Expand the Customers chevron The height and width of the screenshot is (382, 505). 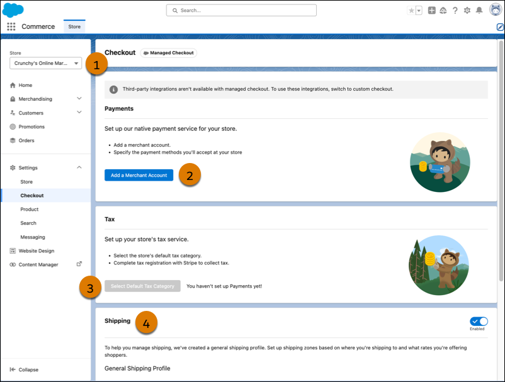(79, 112)
